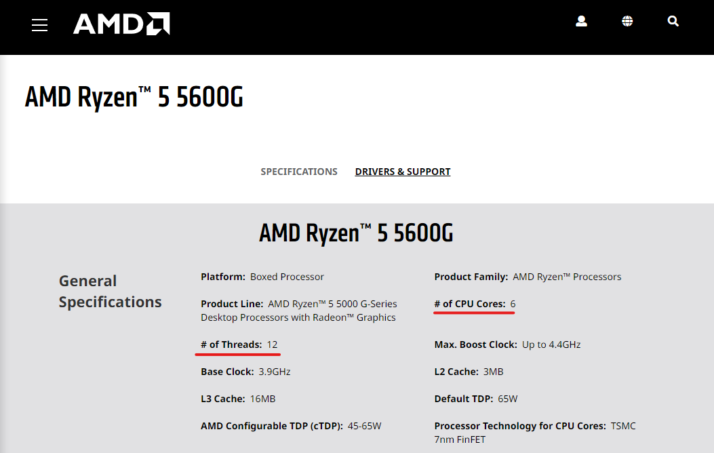Click the General Specifications heading
This screenshot has width=714, height=453.
pos(111,292)
